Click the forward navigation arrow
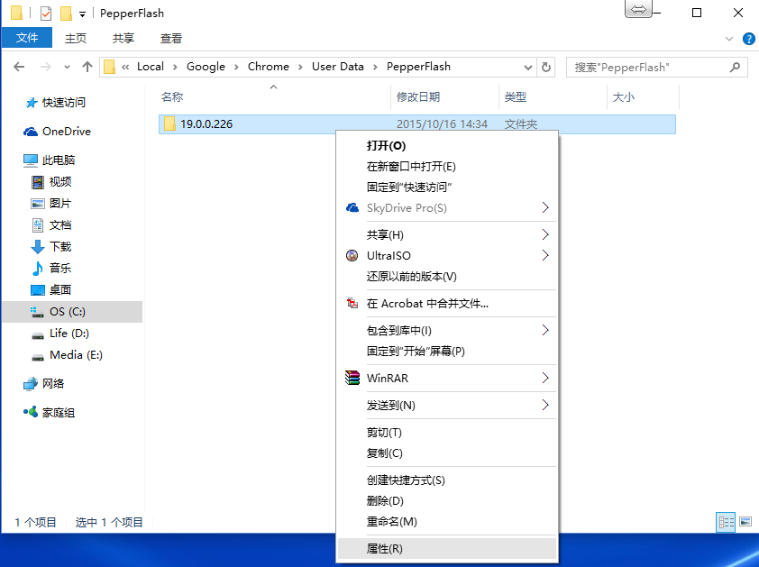759x567 pixels. coord(45,67)
